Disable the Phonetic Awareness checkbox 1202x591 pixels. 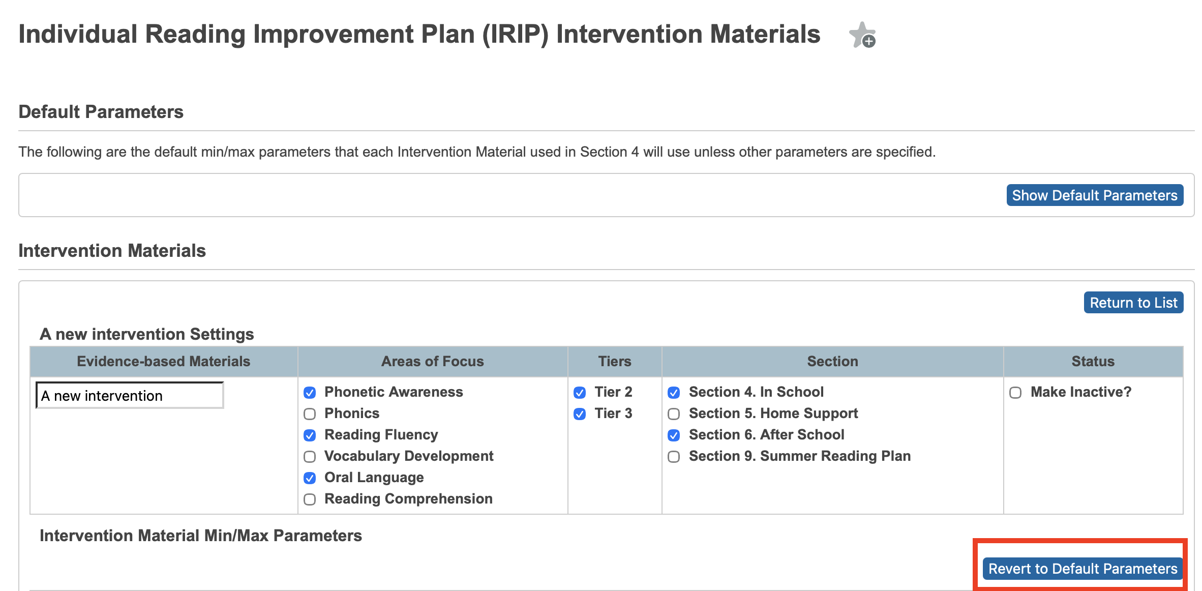click(311, 392)
